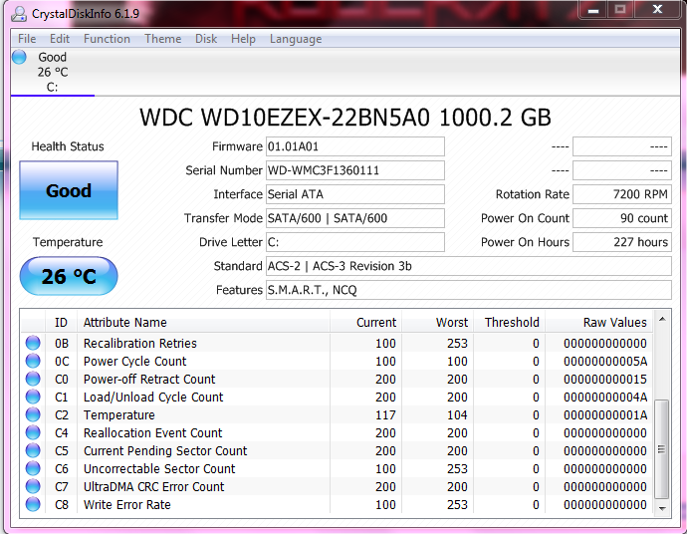Click the drive title WDC WD10EZEX-22BN5A0 1000.2 GB

pos(345,117)
